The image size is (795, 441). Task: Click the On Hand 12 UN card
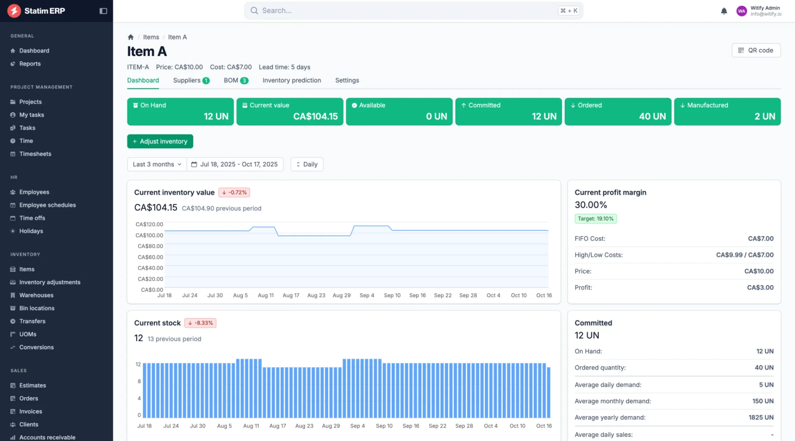[181, 112]
